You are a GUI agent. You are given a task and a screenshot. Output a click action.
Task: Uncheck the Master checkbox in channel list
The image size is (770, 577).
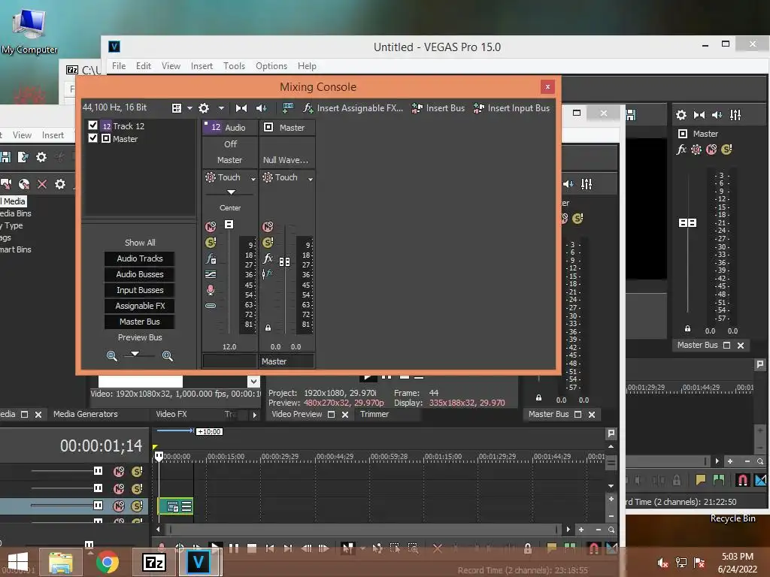92,138
